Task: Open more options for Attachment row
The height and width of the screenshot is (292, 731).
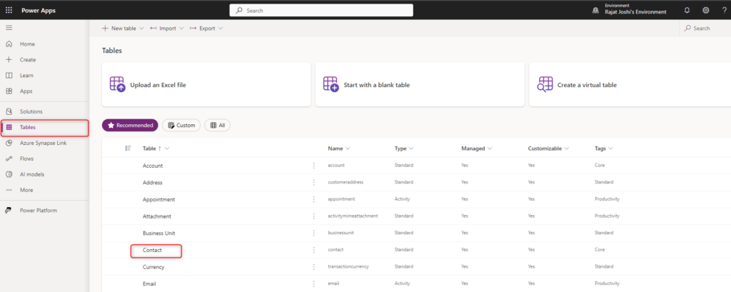Action: (x=314, y=216)
